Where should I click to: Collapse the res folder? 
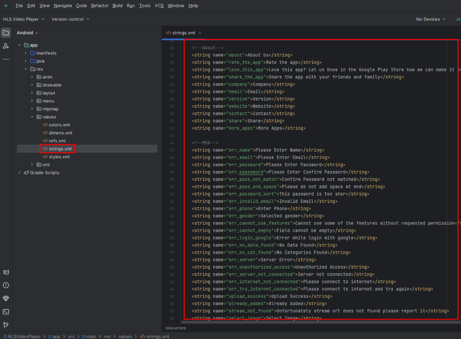tap(26, 69)
